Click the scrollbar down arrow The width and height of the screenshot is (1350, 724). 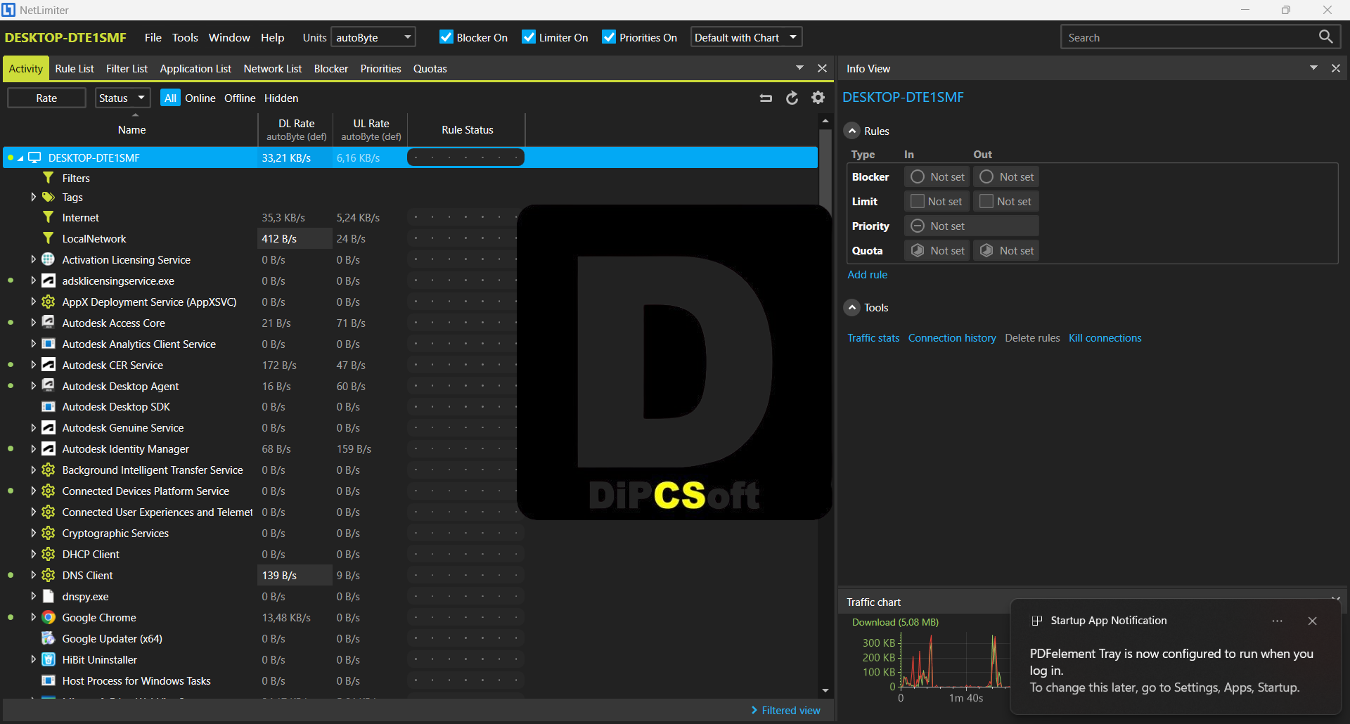825,690
